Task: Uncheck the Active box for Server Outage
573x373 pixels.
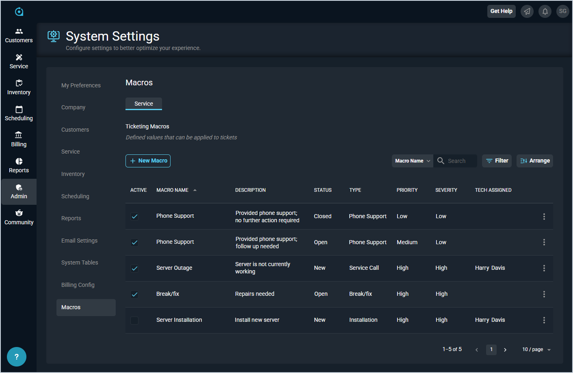Action: (x=134, y=268)
